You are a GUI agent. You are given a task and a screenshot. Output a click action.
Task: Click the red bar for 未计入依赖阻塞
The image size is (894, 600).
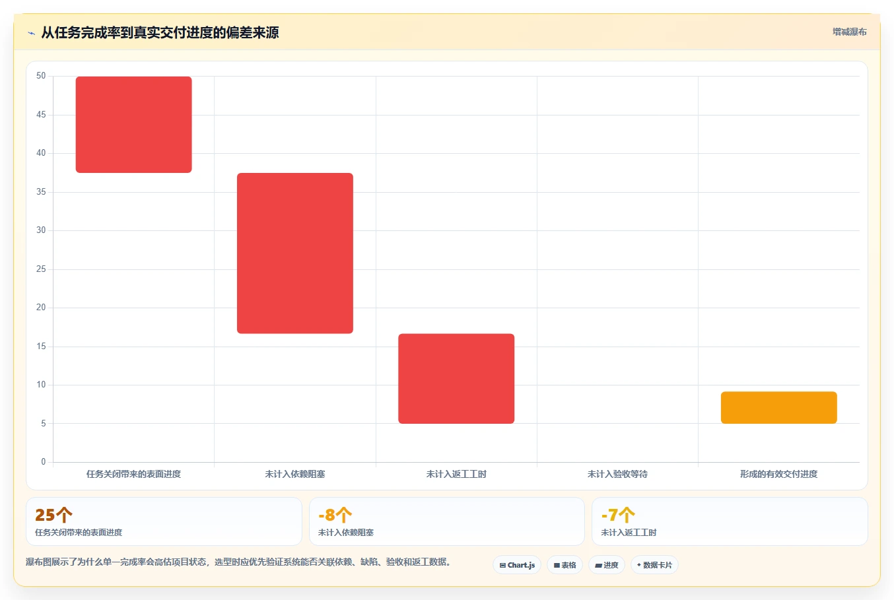click(x=295, y=253)
